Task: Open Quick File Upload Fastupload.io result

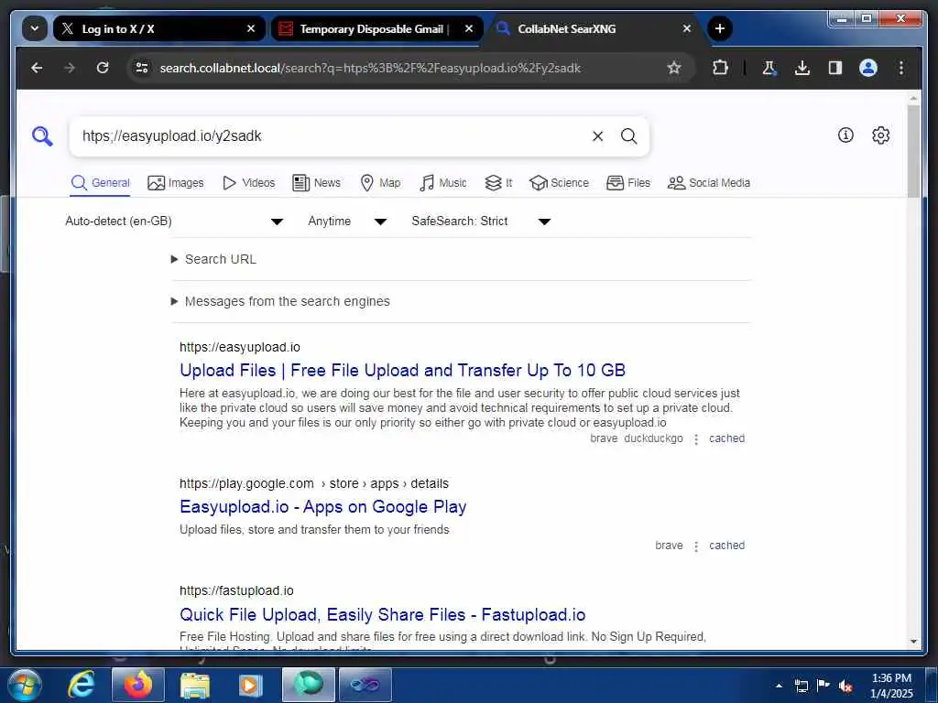Action: 383,615
